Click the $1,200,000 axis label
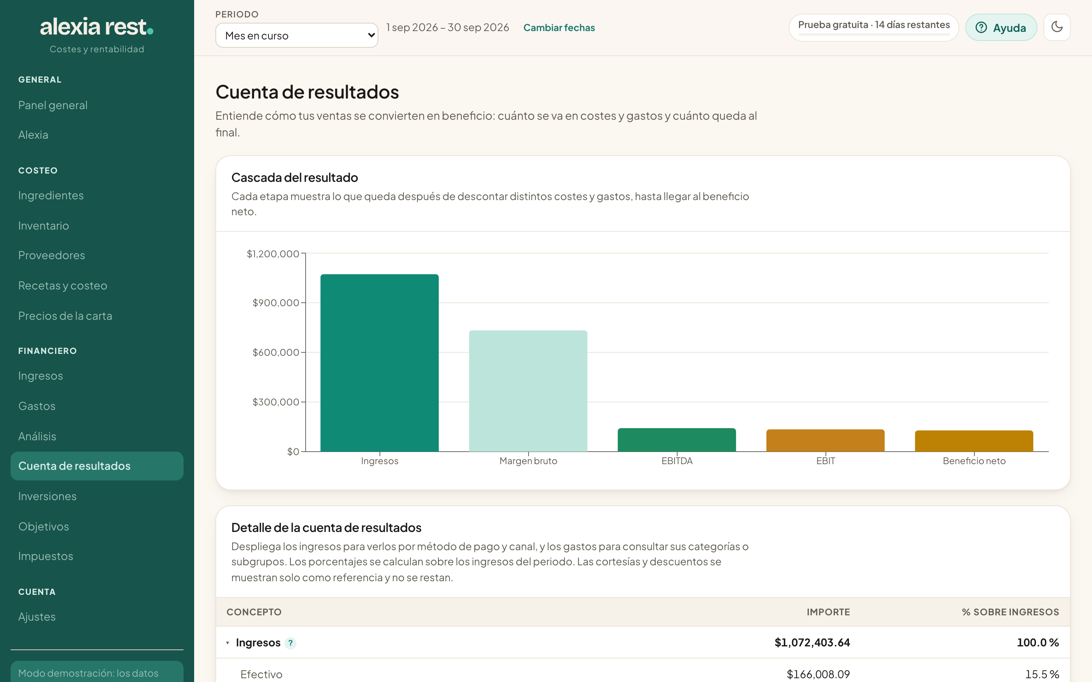 pos(273,254)
